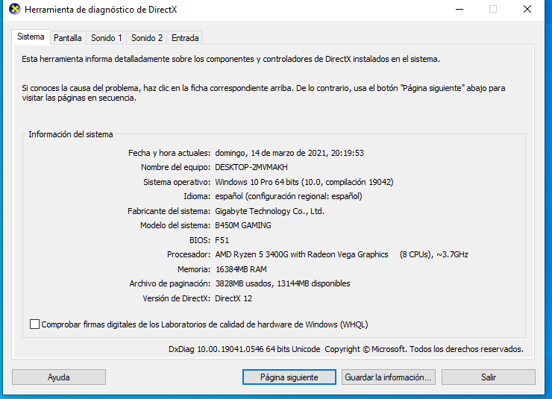Open the Pantalla tab
552x399 pixels.
click(x=68, y=37)
